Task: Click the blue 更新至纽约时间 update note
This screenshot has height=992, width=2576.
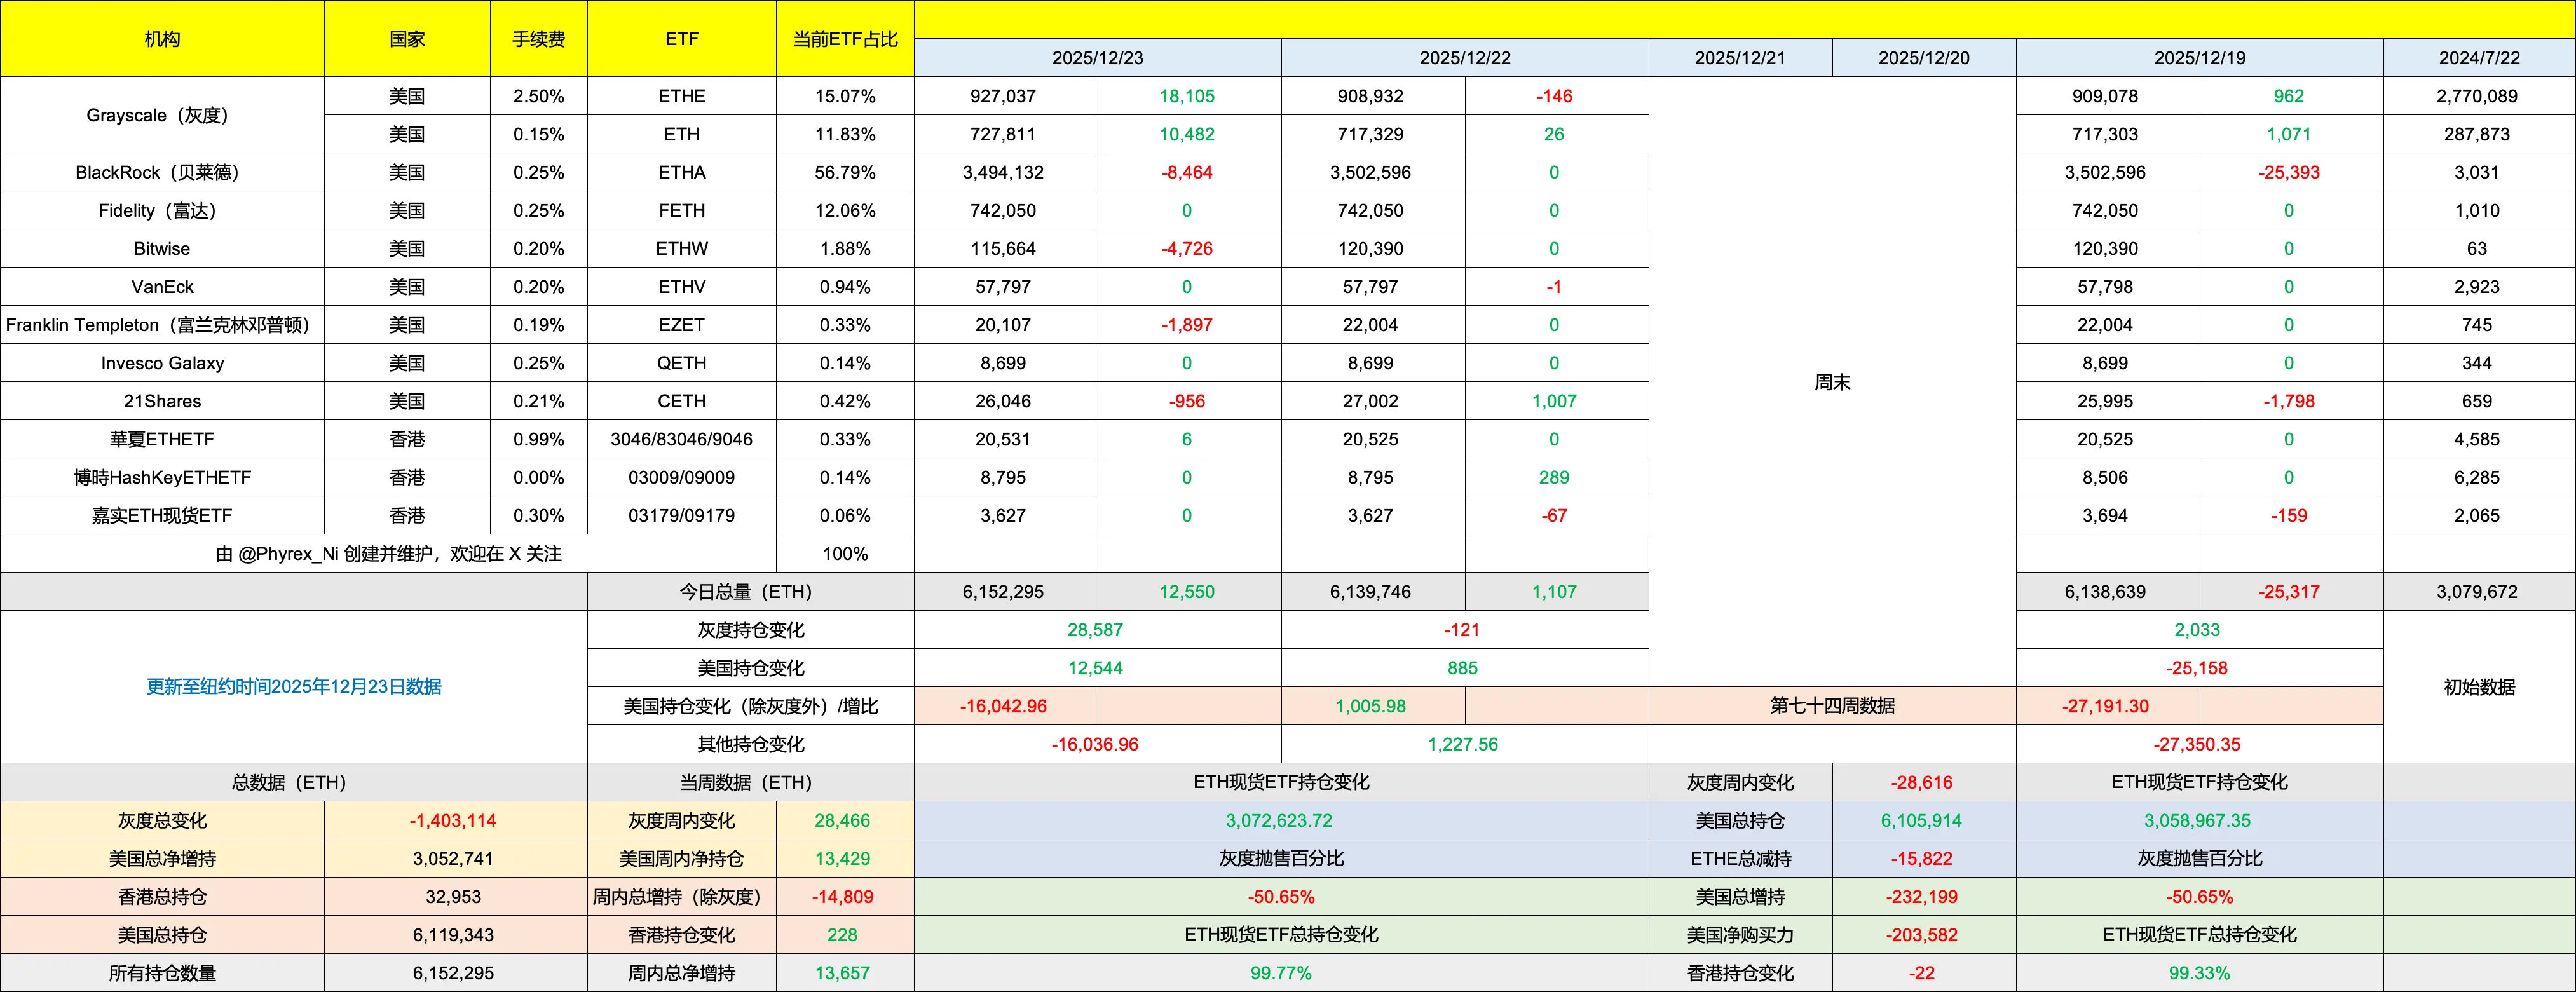Action: [x=293, y=687]
